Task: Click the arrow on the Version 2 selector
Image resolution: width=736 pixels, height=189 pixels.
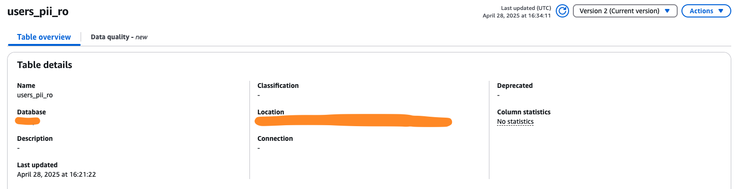Action: pyautogui.click(x=667, y=11)
